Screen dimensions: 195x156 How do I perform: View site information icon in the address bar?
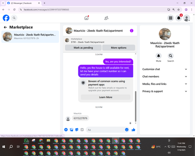coord(21,9)
